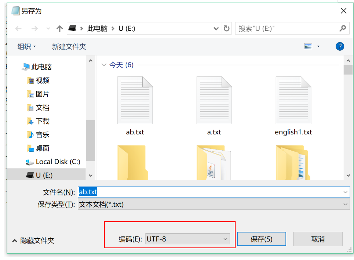
Task: Select the ab.txt file thumbnail
Action: point(135,100)
